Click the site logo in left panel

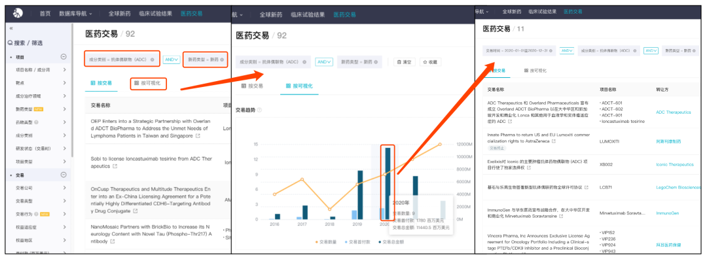point(18,14)
